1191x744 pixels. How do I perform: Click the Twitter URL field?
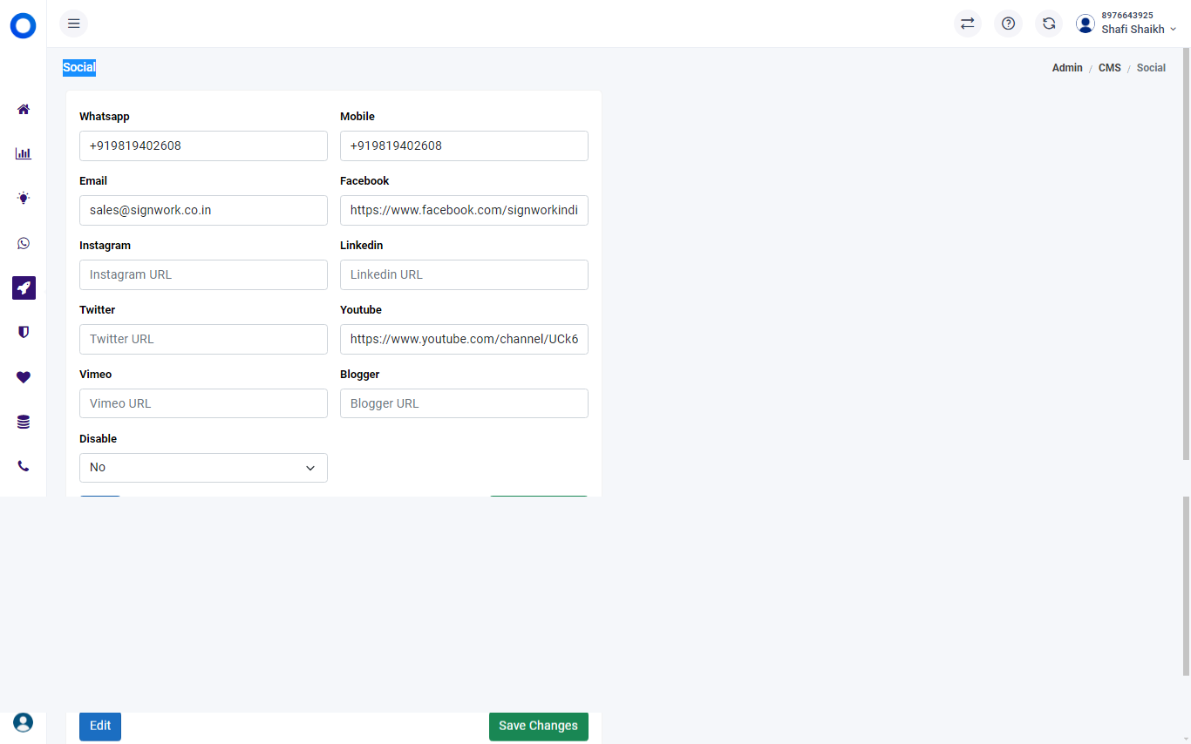[203, 339]
